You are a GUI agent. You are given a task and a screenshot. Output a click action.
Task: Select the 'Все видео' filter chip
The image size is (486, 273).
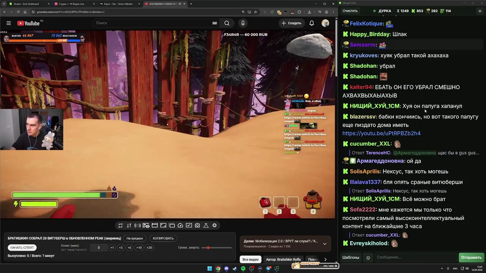click(251, 259)
